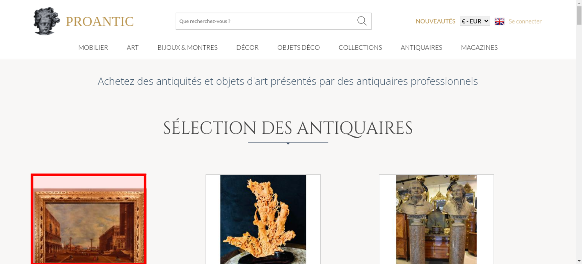
Task: Open the pair of busts thumbnail
Action: click(436, 219)
